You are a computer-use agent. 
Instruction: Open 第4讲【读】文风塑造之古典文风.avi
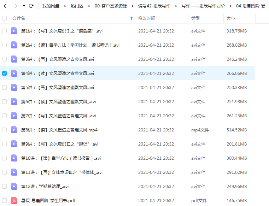[x=58, y=73]
